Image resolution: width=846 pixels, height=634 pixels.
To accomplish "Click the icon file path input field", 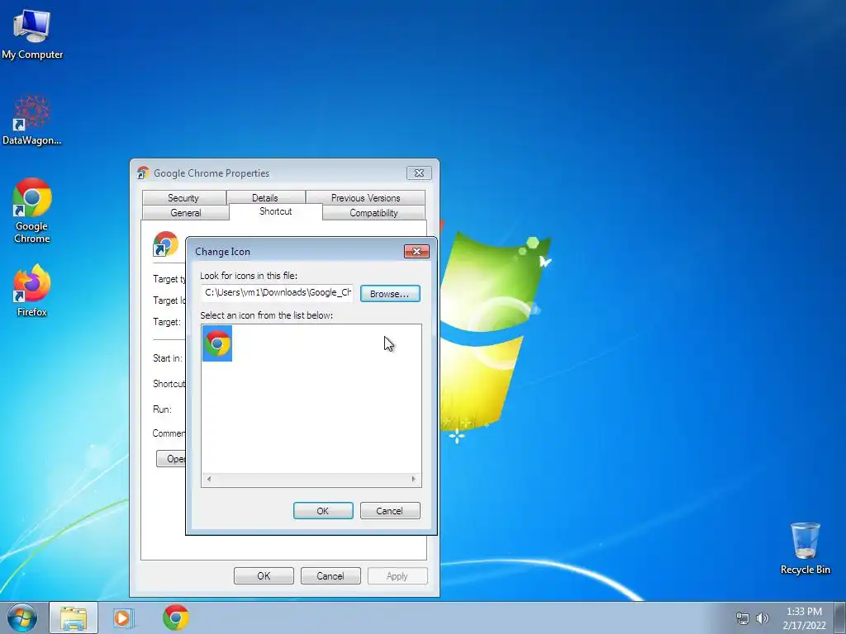I will click(278, 293).
